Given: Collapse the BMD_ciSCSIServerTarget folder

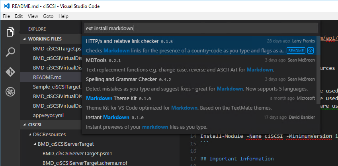Looking at the screenshot, I should (x=35, y=144).
